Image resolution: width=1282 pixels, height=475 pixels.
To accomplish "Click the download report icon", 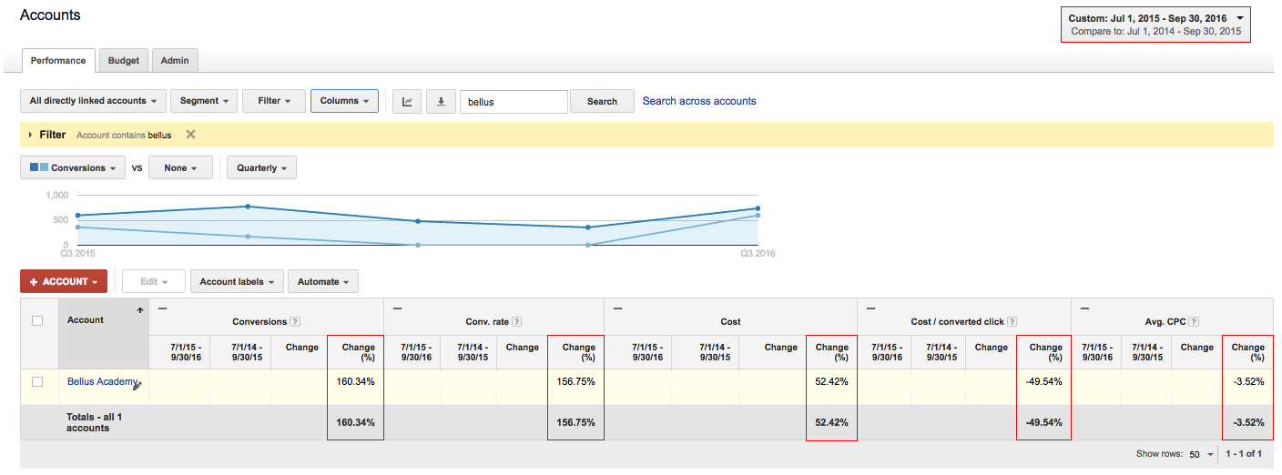I will click(441, 101).
